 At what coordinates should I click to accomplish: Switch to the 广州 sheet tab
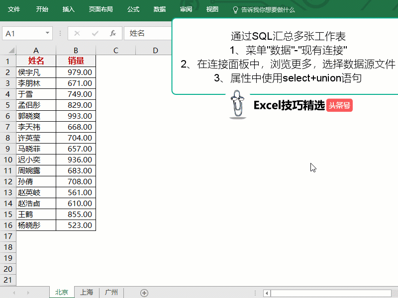click(111, 293)
